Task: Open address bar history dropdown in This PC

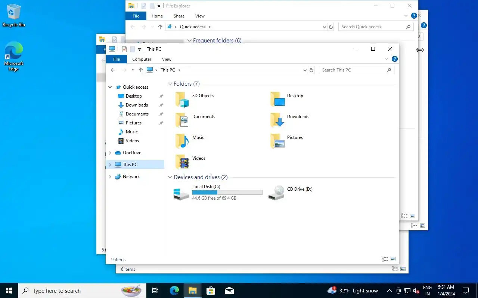Action: pos(305,70)
